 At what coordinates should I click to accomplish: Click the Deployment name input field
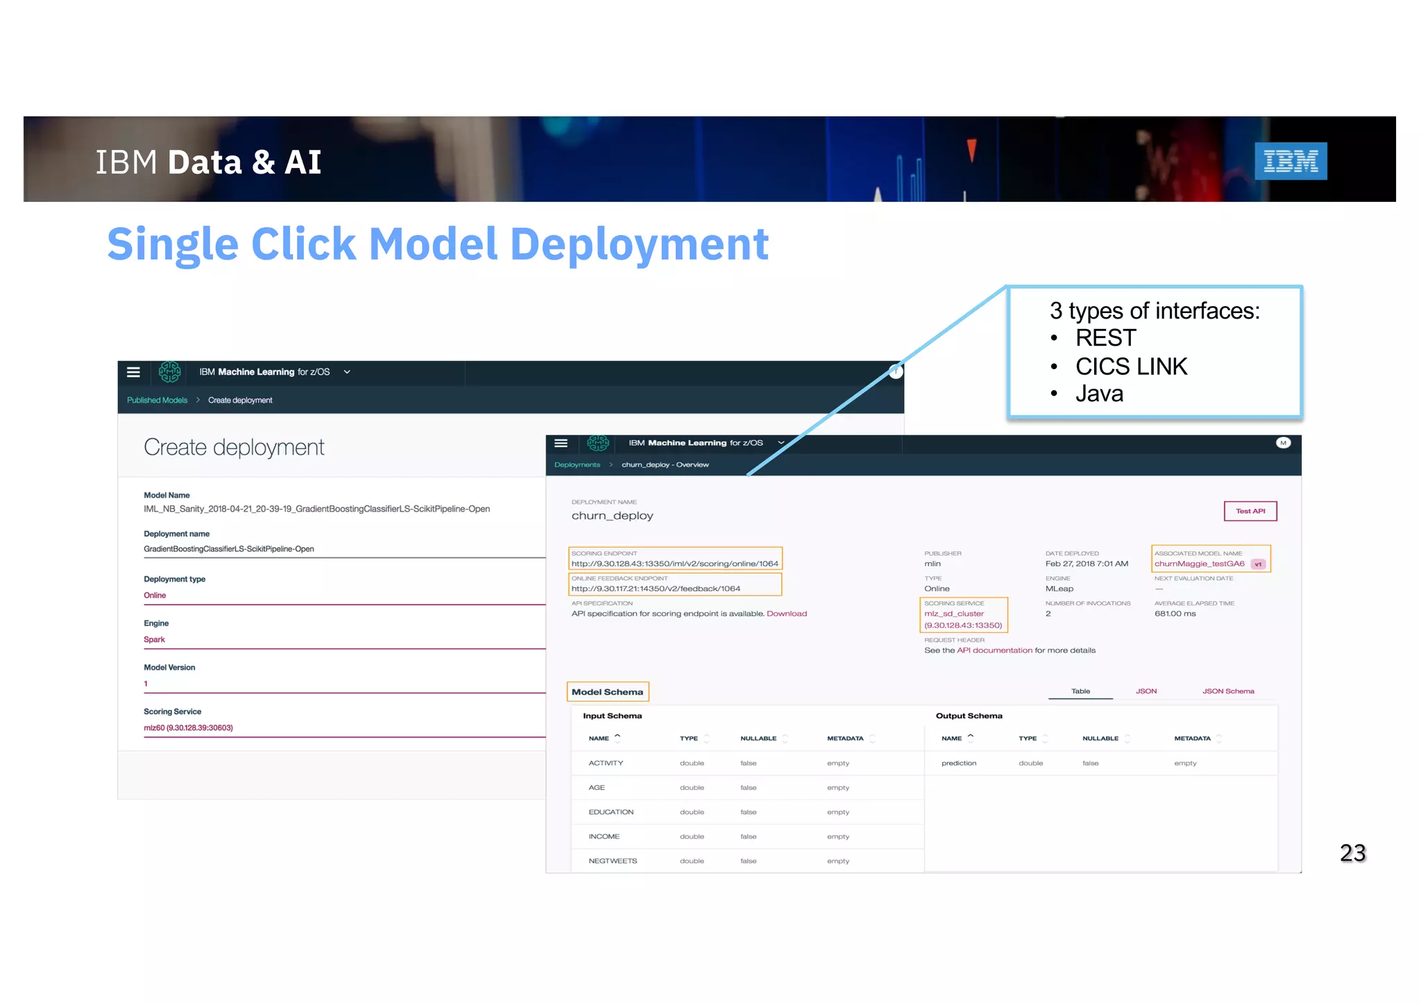(x=344, y=549)
